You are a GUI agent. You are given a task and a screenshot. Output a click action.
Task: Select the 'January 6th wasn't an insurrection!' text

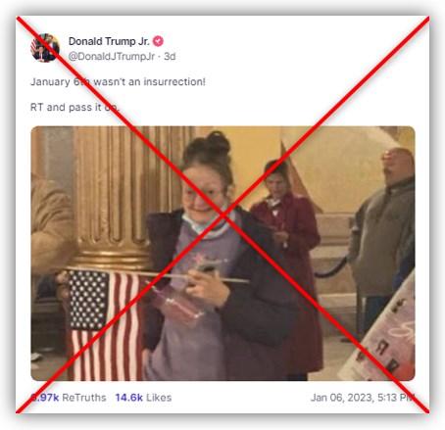tap(118, 81)
